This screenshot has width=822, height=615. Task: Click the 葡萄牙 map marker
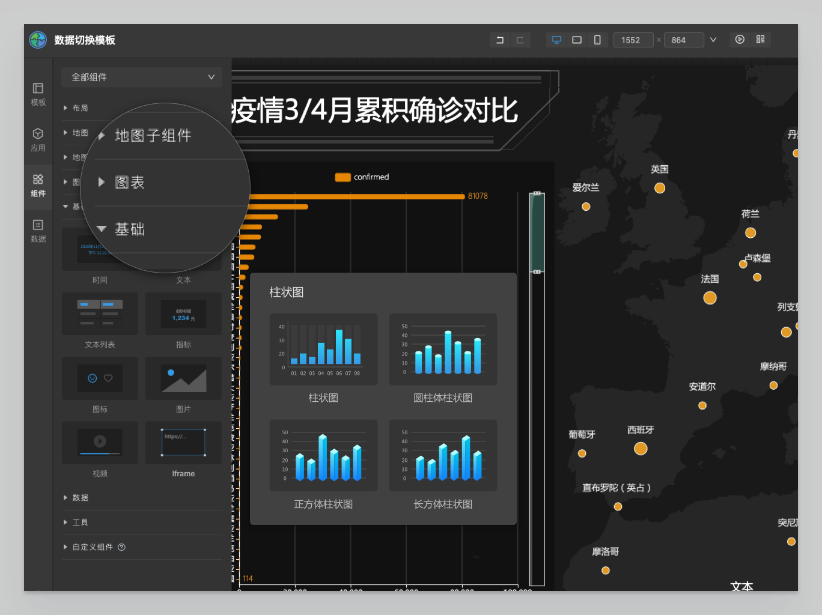(x=582, y=453)
